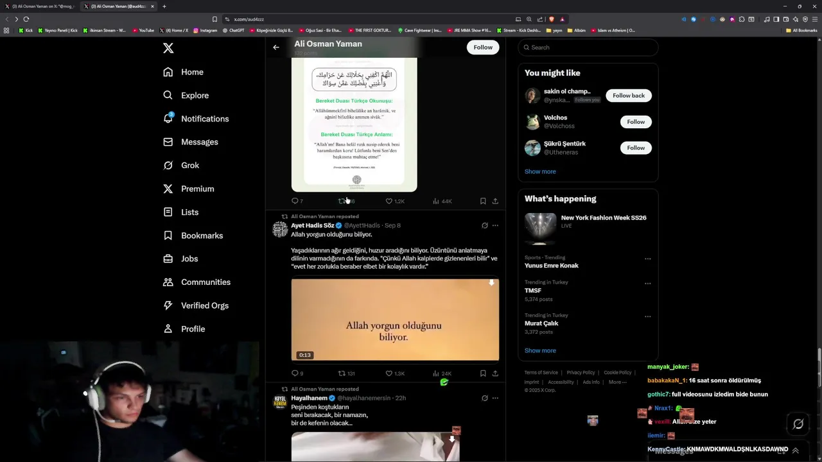
Task: Repost the Ayet Hadis Söz post
Action: coord(346,373)
